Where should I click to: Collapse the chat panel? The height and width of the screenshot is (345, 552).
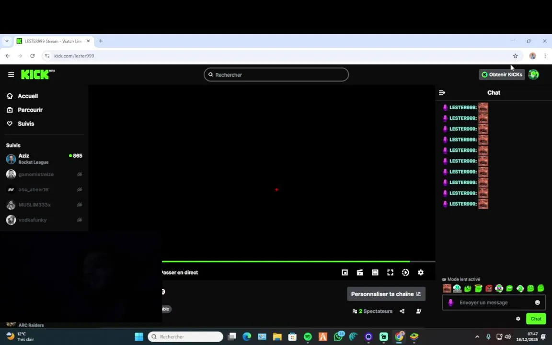click(x=442, y=92)
